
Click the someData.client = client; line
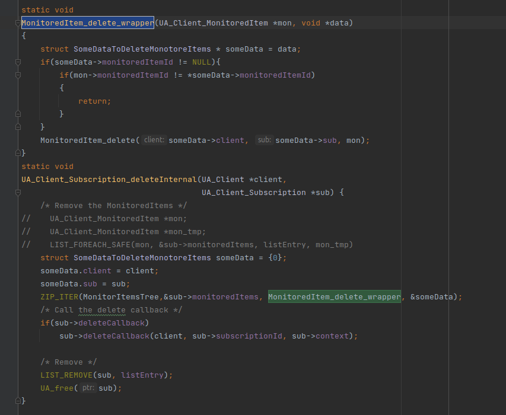(x=100, y=271)
